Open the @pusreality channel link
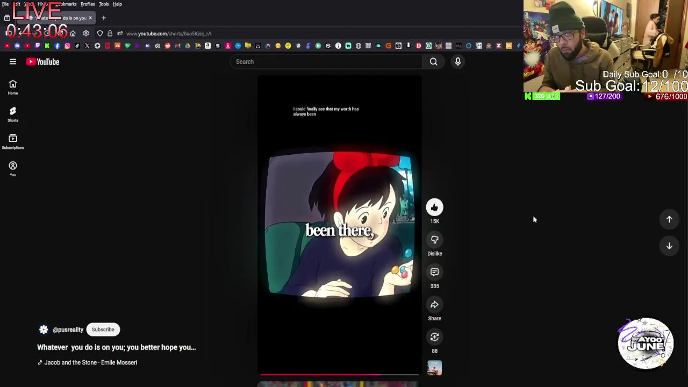 point(68,329)
